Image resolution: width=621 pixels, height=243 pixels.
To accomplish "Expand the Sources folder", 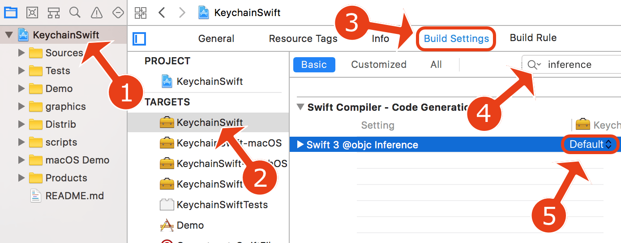I will [x=21, y=53].
